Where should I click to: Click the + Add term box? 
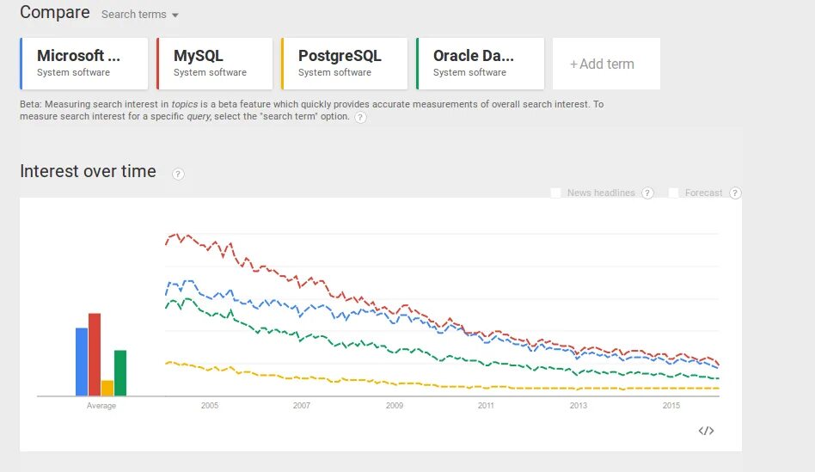[x=605, y=64]
